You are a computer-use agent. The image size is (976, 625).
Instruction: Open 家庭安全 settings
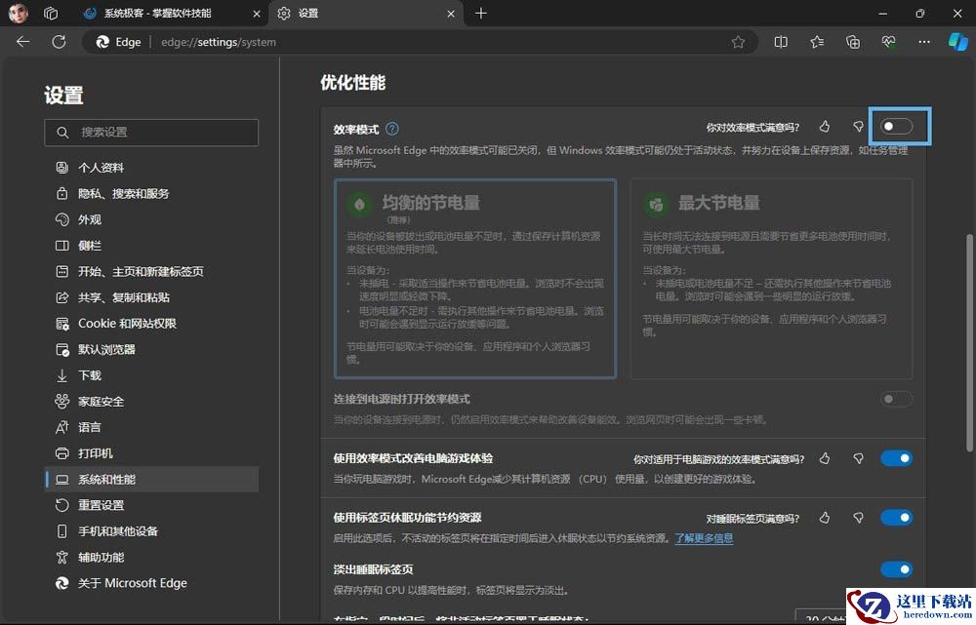coord(151,401)
